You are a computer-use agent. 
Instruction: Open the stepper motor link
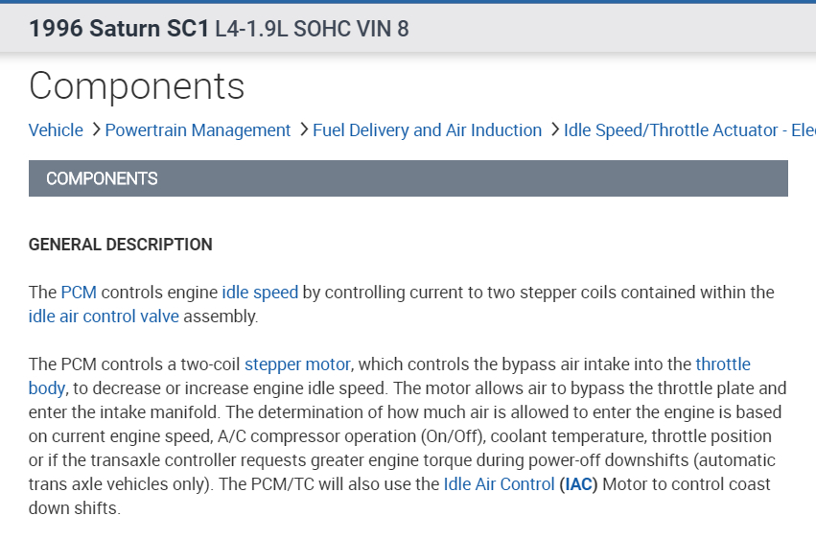click(x=297, y=364)
